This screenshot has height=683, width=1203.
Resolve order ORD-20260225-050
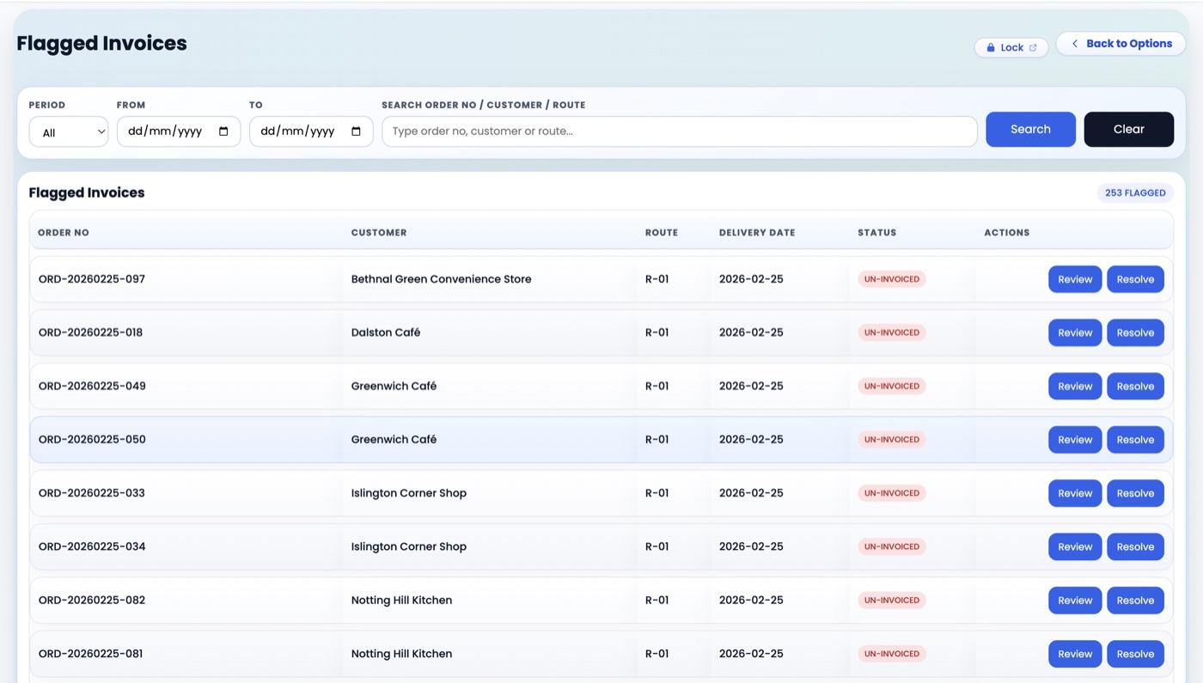coord(1135,440)
